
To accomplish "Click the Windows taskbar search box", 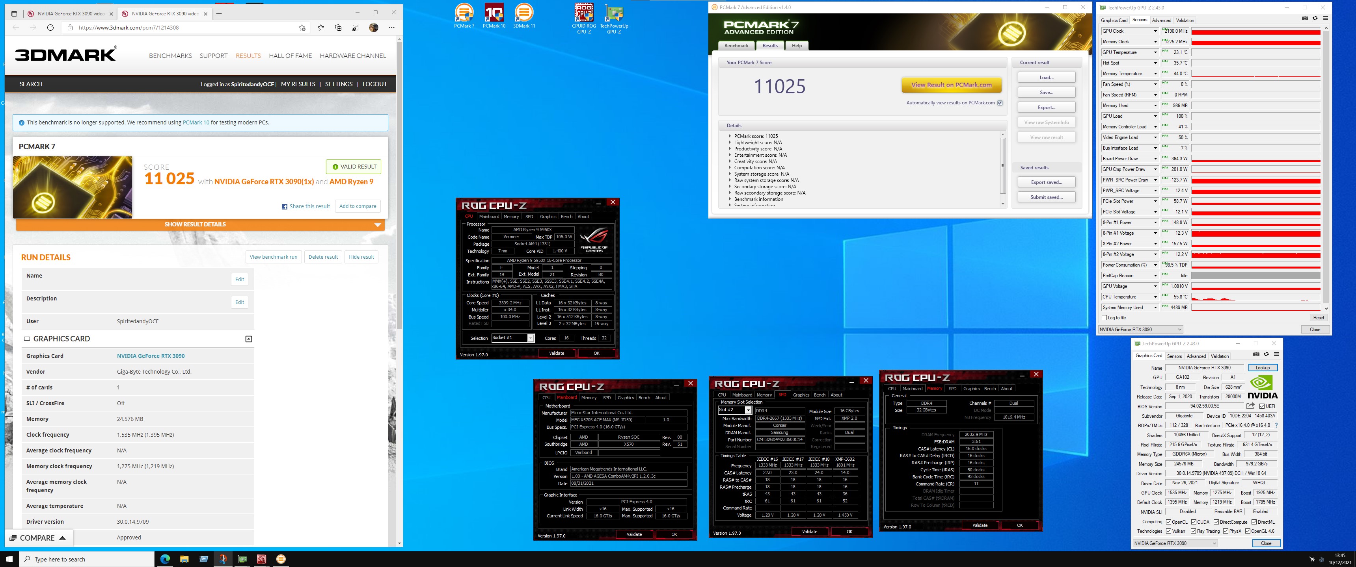I will click(87, 559).
